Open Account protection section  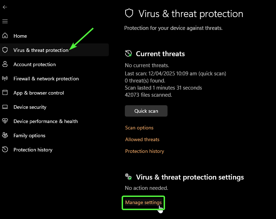tap(34, 64)
